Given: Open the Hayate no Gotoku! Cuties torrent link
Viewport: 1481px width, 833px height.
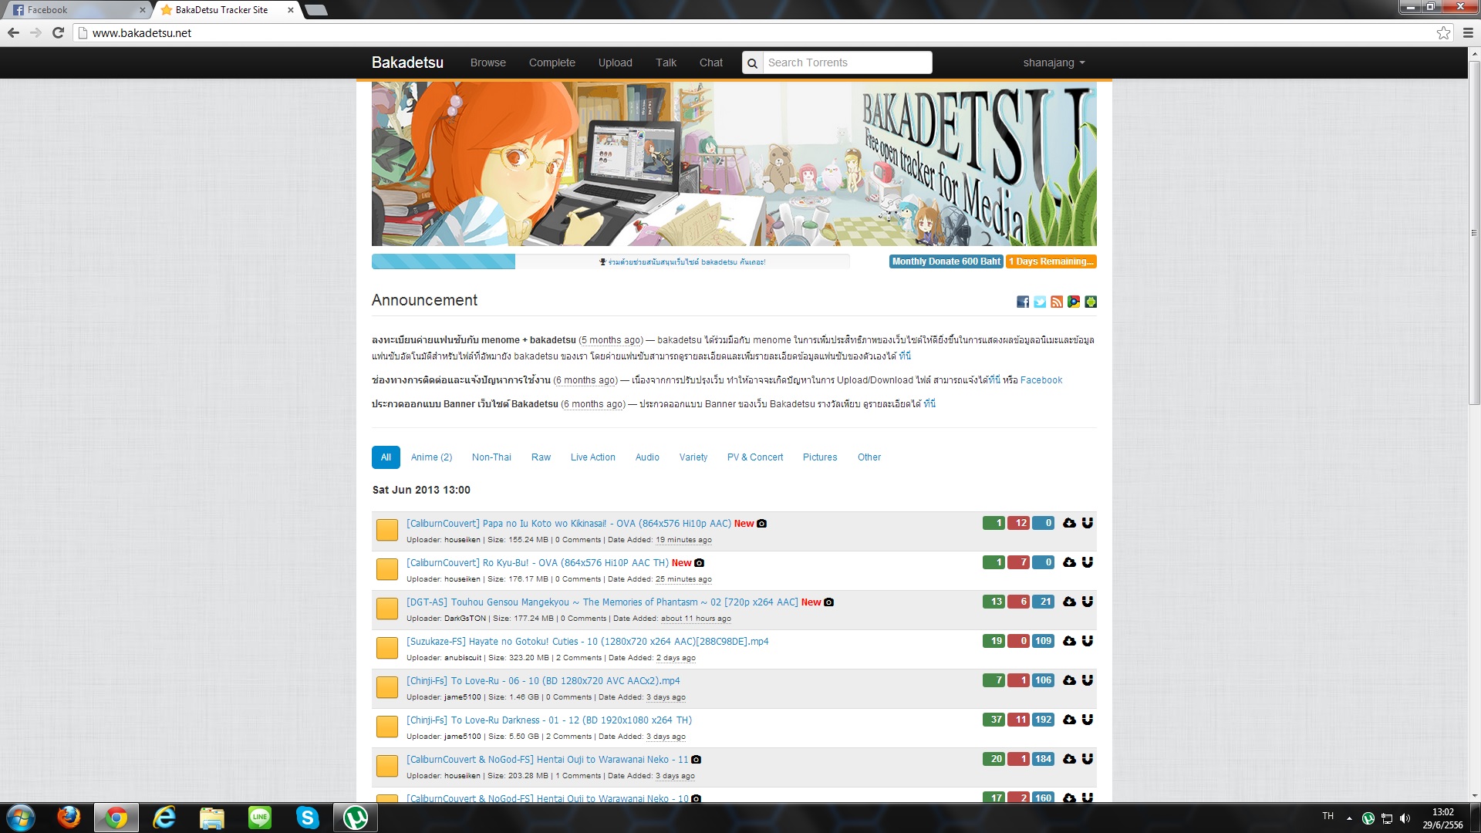Looking at the screenshot, I should coord(587,642).
